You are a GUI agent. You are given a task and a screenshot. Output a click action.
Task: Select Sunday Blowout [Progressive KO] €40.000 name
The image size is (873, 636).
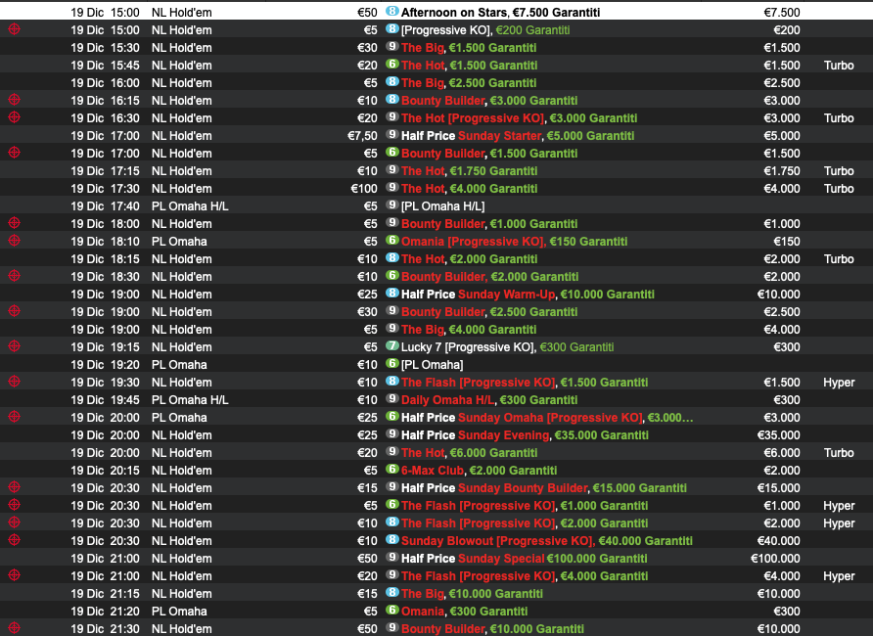pyautogui.click(x=547, y=541)
